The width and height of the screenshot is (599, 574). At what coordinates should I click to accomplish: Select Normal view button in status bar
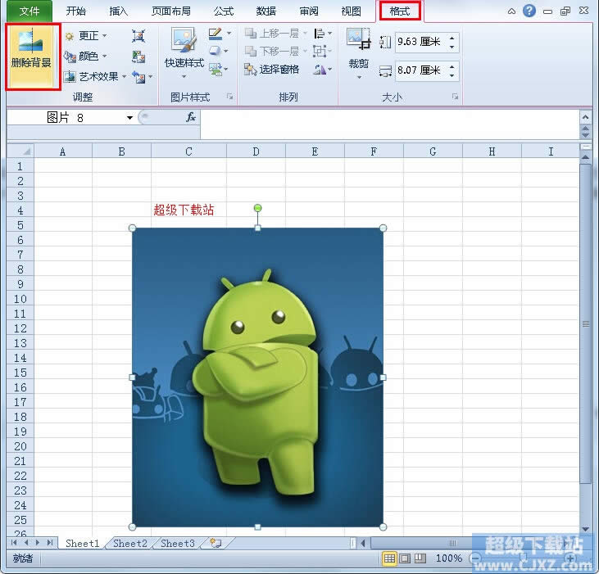click(390, 558)
